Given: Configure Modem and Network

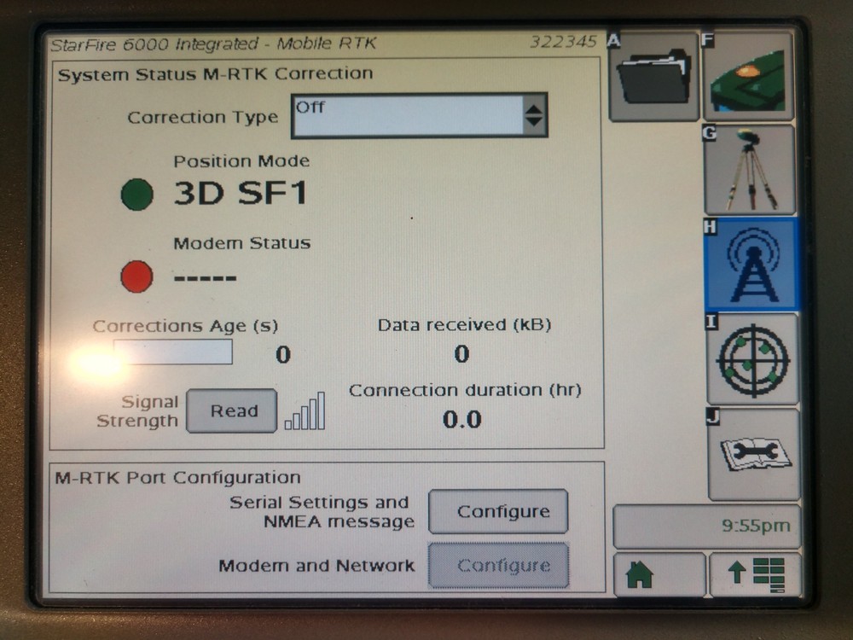Looking at the screenshot, I should pyautogui.click(x=498, y=566).
